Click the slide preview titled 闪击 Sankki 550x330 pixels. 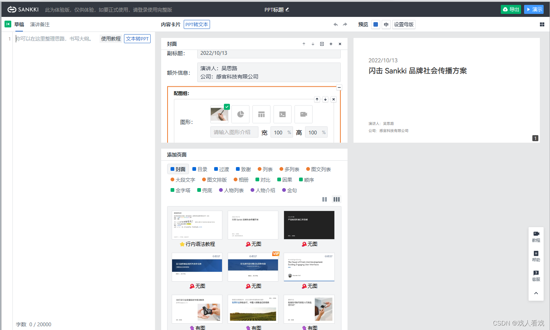(447, 90)
